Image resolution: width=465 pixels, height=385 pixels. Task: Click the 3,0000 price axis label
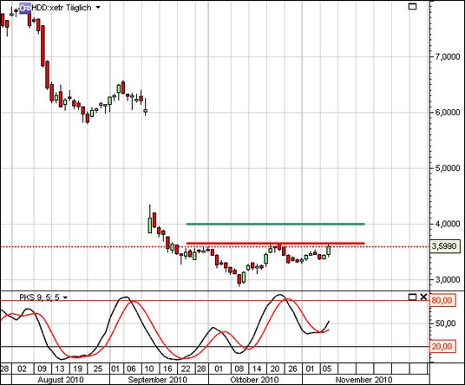447,280
